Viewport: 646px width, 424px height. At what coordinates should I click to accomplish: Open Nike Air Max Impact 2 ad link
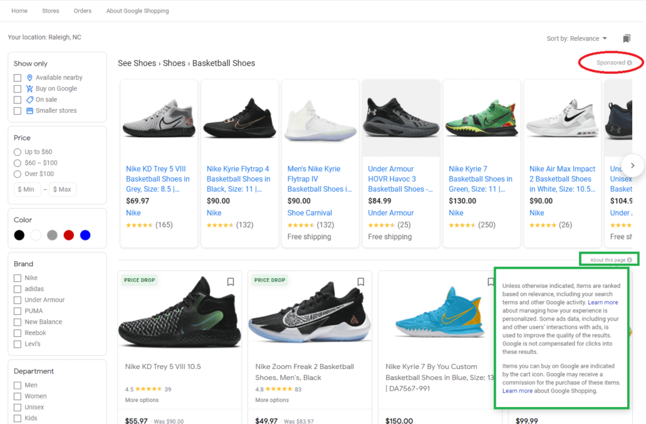(x=562, y=179)
